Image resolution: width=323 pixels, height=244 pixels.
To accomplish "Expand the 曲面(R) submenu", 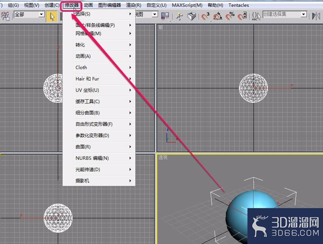I will tap(99, 147).
